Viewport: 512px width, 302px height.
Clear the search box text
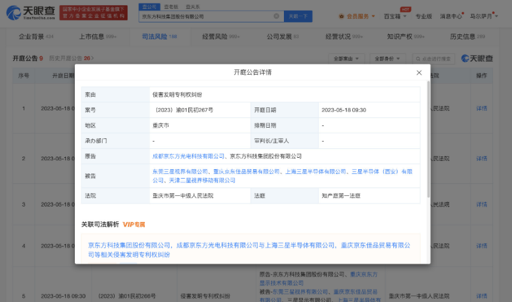276,17
